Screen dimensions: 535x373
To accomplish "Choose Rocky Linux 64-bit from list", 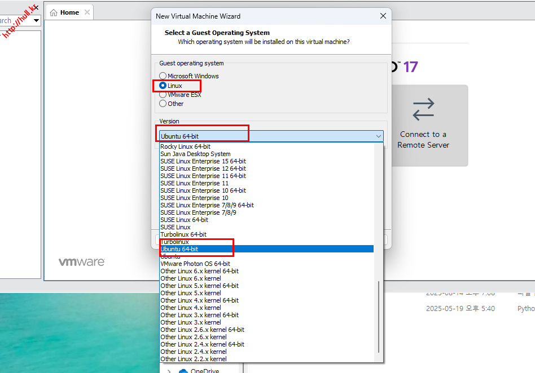I will [x=267, y=146].
